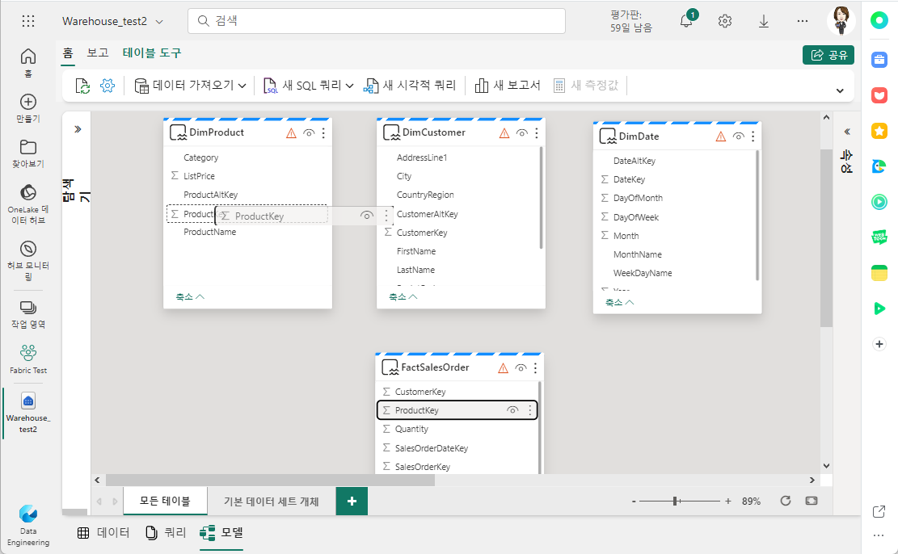Select the 테이블 도구 ribbon tab
898x554 pixels.
[152, 52]
